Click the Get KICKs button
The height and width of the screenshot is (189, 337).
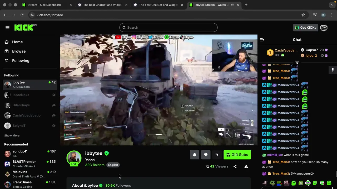coord(306,28)
